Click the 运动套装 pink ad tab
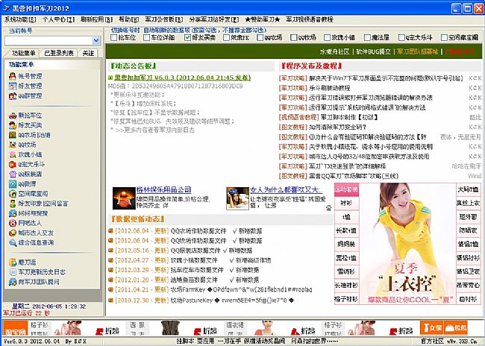Image resolution: width=485 pixels, height=346 pixels. (x=346, y=189)
